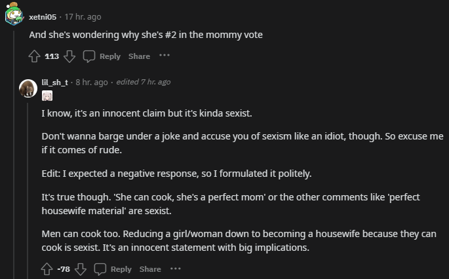
Task: Share lil_sh_t's comment
Action: pyautogui.click(x=150, y=269)
